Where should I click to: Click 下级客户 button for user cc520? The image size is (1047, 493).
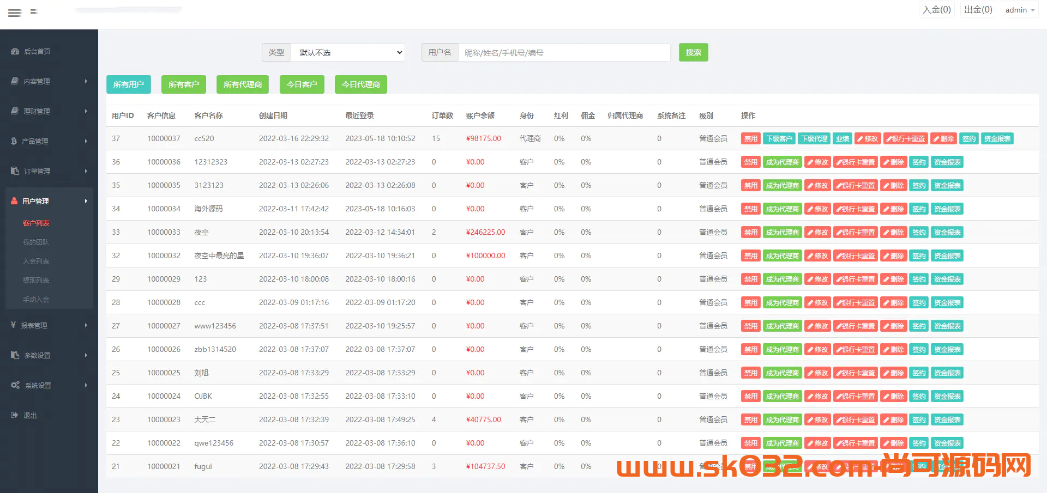(x=779, y=138)
